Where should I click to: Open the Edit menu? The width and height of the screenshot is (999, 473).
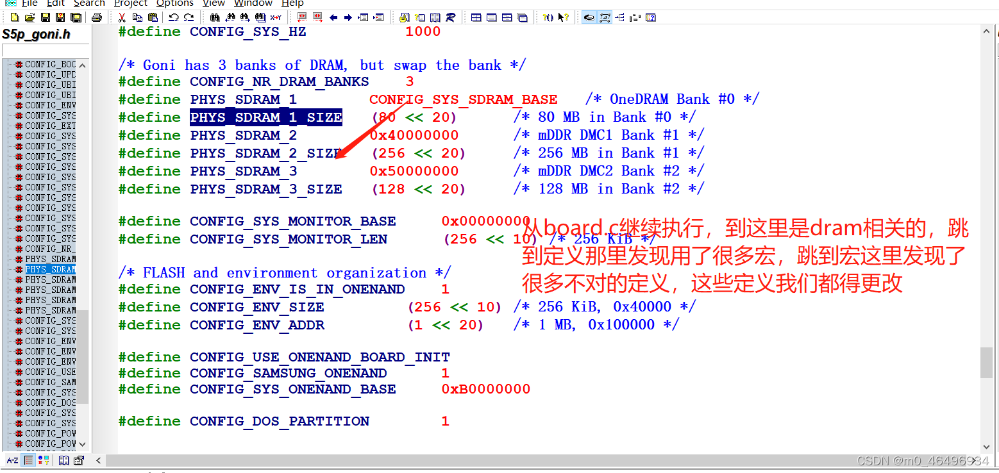coord(56,3)
